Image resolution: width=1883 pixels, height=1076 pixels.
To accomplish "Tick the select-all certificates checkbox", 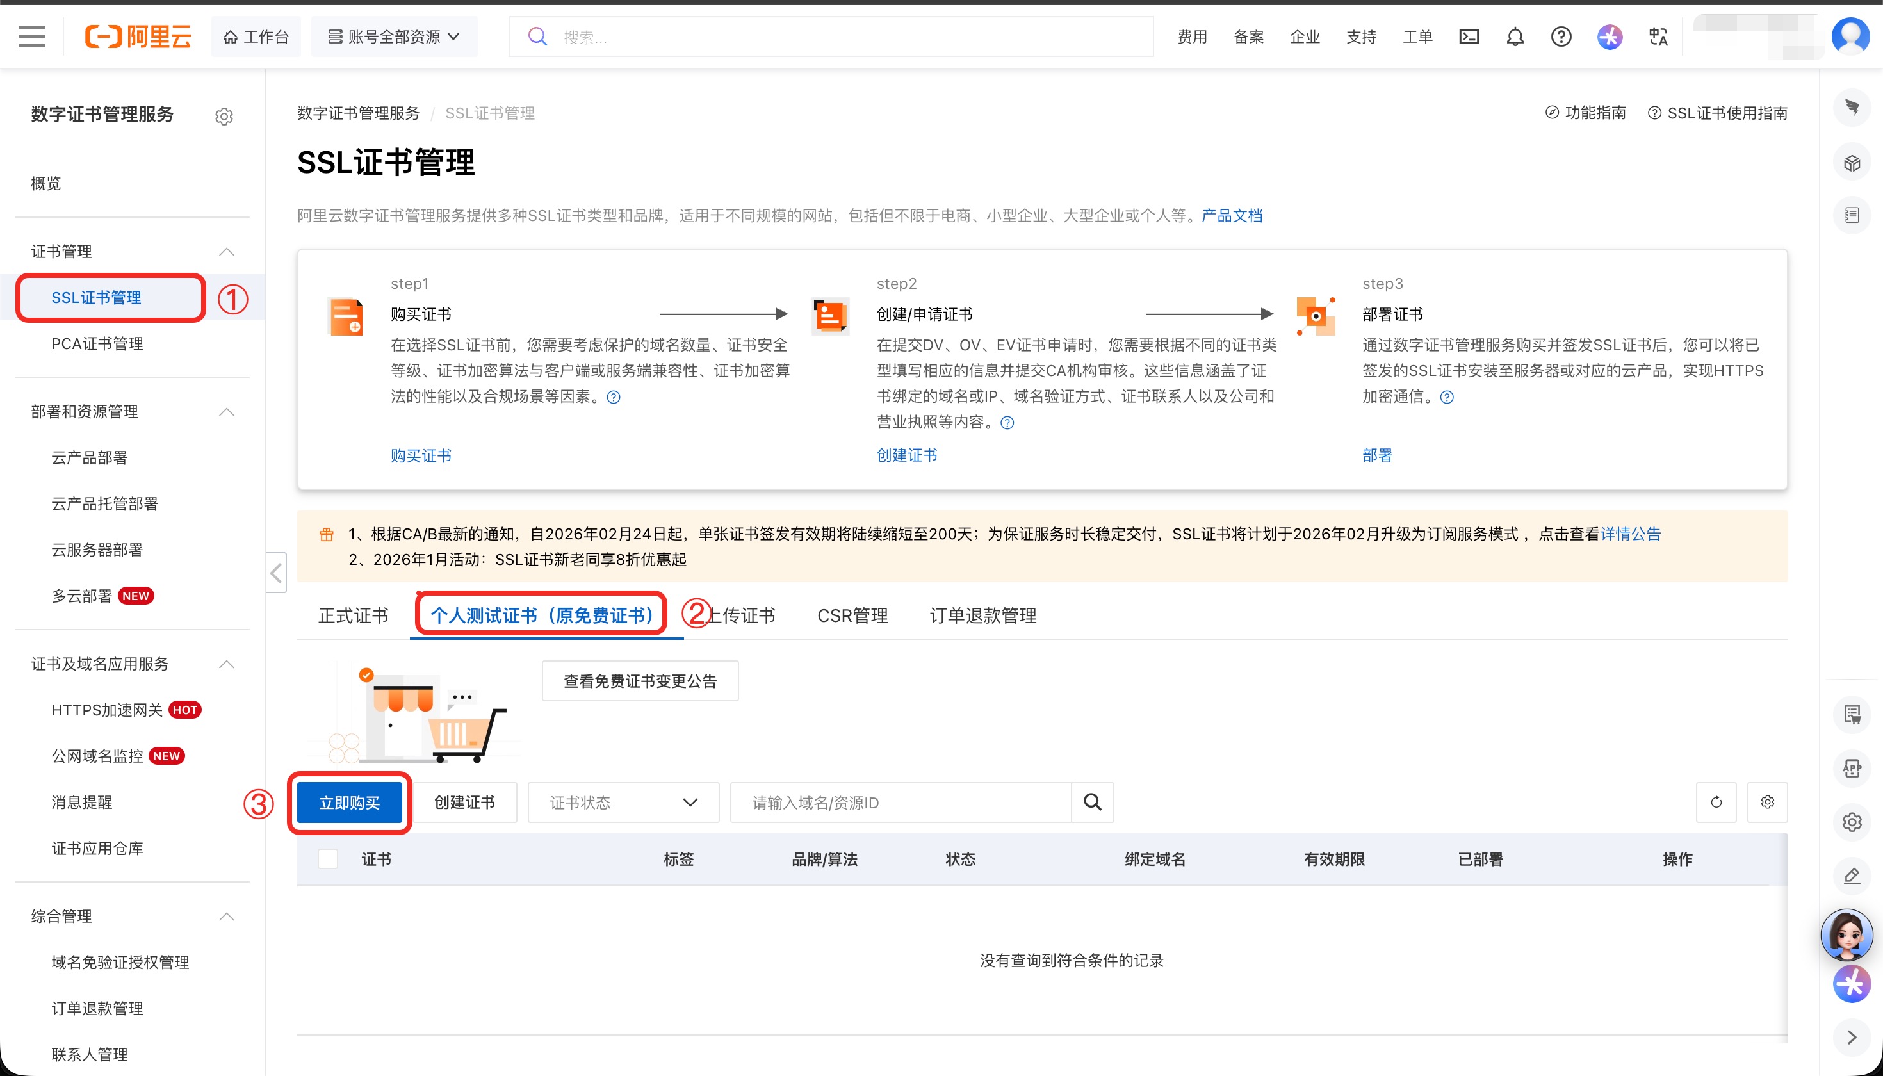I will tap(327, 859).
